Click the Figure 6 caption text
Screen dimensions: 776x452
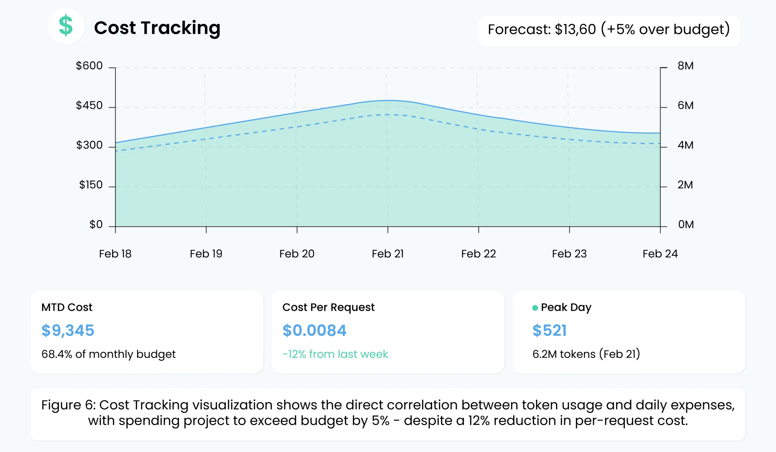coord(388,413)
